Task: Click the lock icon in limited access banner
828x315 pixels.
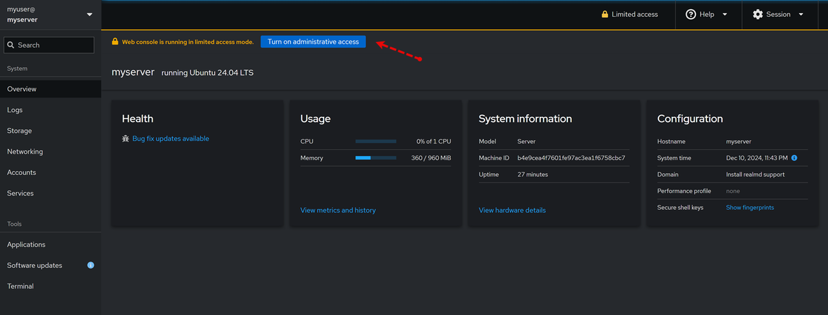Action: click(115, 41)
